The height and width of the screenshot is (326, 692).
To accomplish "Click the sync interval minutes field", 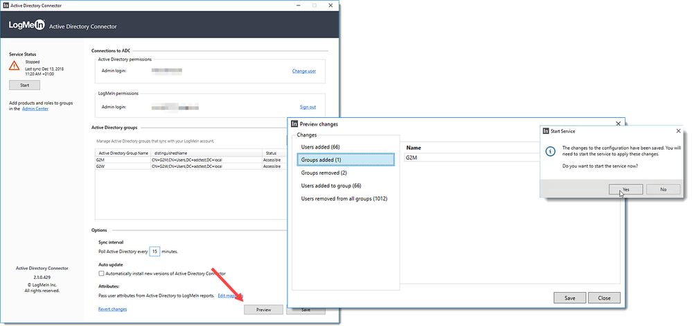I will [x=154, y=251].
